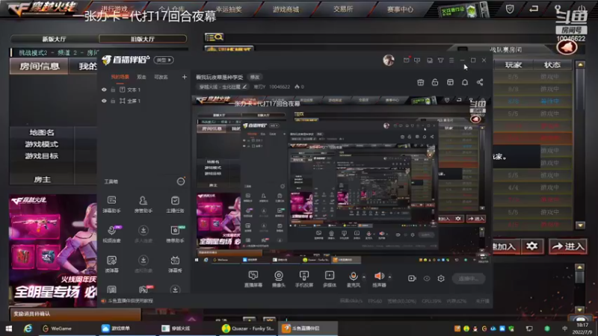Screen dimensions: 598x336
Task: Click the room list scroll-up arrow
Action: point(580,65)
